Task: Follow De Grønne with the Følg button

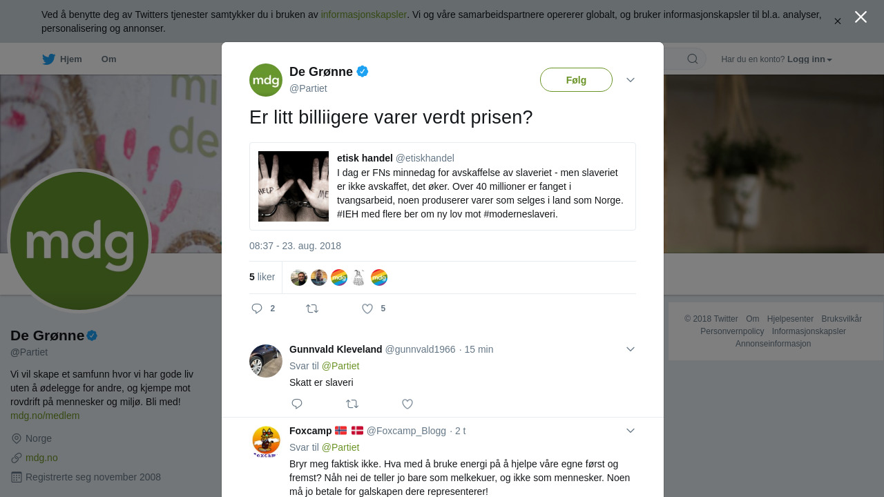Action: tap(576, 80)
